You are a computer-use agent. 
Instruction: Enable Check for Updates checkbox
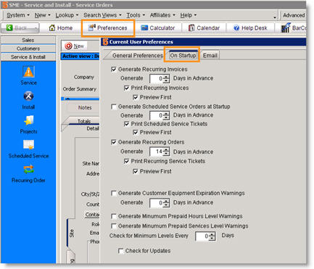point(121,251)
